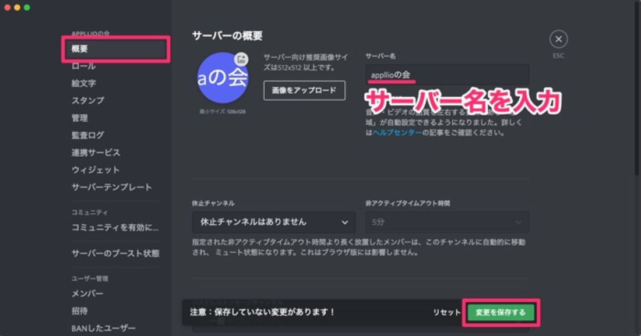Close settings with the ESC X icon
Screen dimensions: 641x336
click(558, 39)
